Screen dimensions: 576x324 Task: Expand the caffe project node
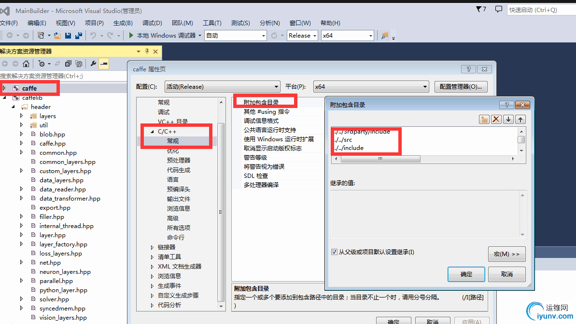4,88
